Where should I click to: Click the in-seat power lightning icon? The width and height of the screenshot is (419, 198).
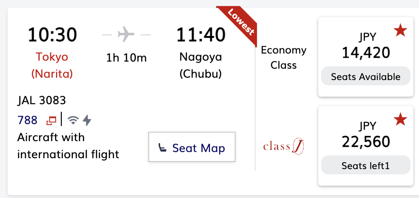(87, 120)
